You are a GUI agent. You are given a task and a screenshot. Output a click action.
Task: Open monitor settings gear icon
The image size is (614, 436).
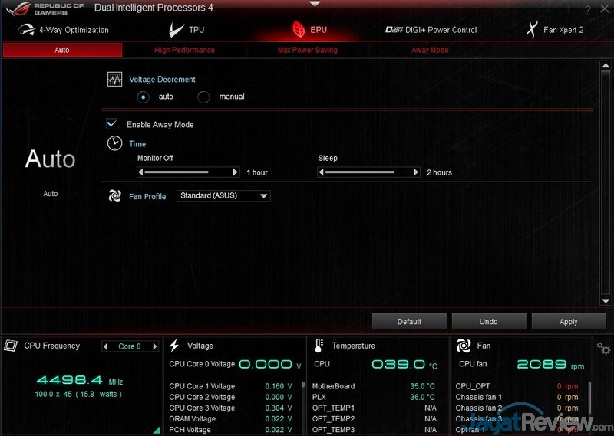tap(603, 348)
